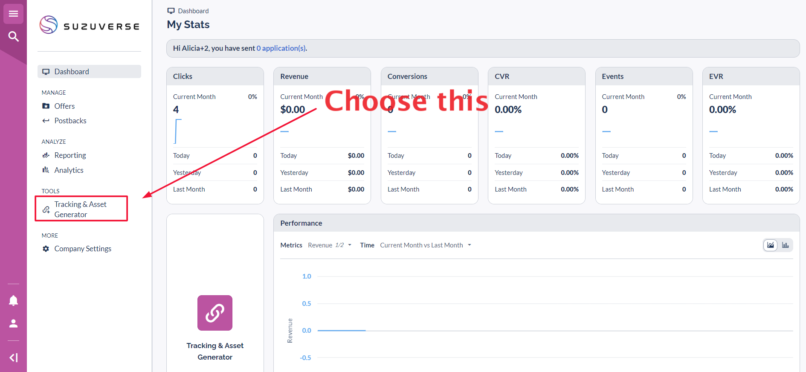Click the purple link Tracking & Asset tile

point(215,313)
